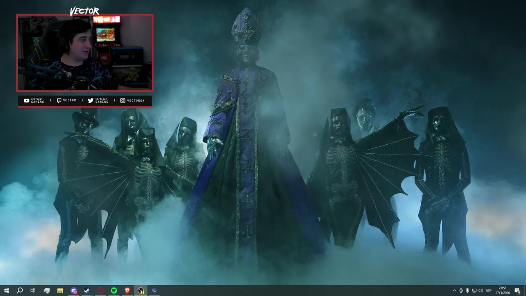
Task: Open File Explorer folder icon
Action: pyautogui.click(x=60, y=291)
